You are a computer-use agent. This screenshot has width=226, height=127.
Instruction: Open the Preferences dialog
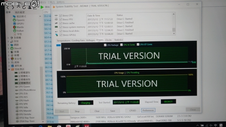148,110
